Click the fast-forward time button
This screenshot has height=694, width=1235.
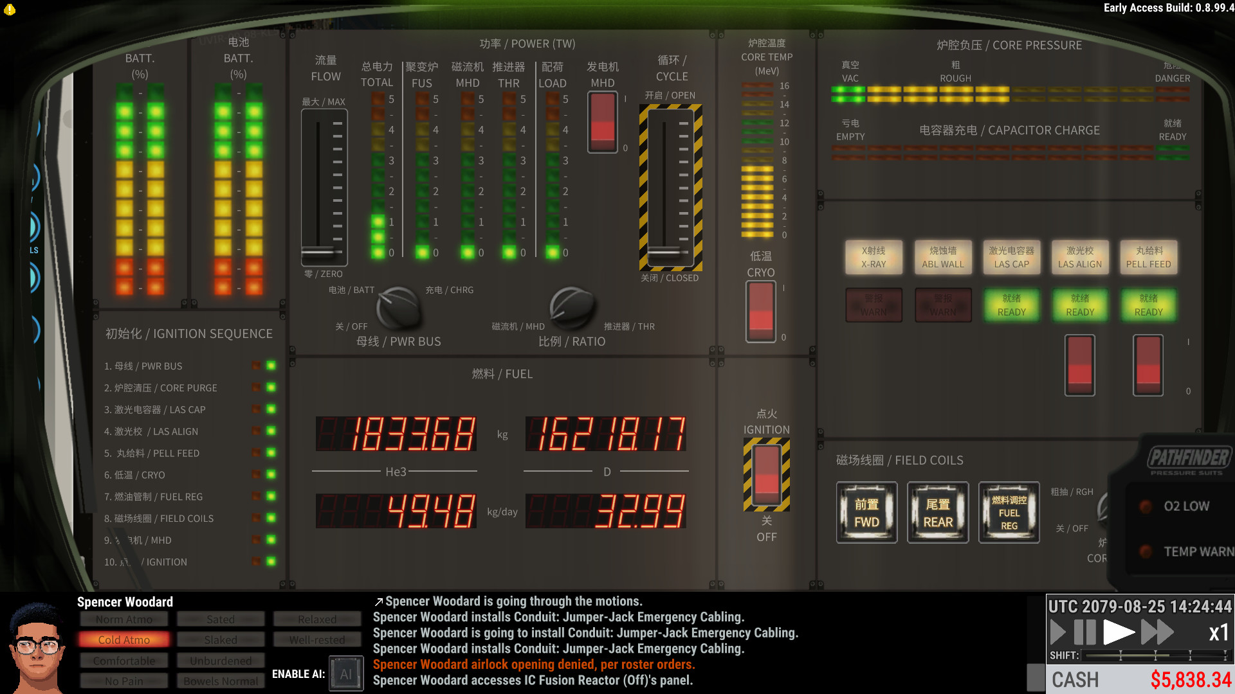click(1157, 632)
